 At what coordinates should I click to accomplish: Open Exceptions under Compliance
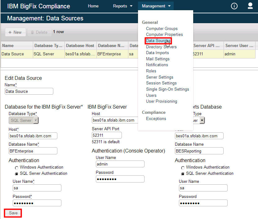(156, 118)
